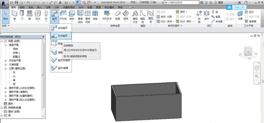Viewport: 264px width, 123px height.
Task: Select the 竖井 (Shaft) opening tool
Action: coord(207,15)
